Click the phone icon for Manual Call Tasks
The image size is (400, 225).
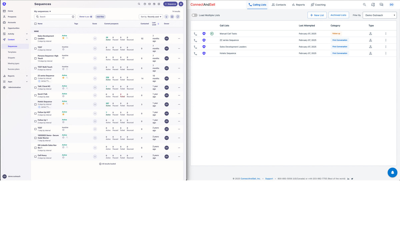tap(195, 34)
